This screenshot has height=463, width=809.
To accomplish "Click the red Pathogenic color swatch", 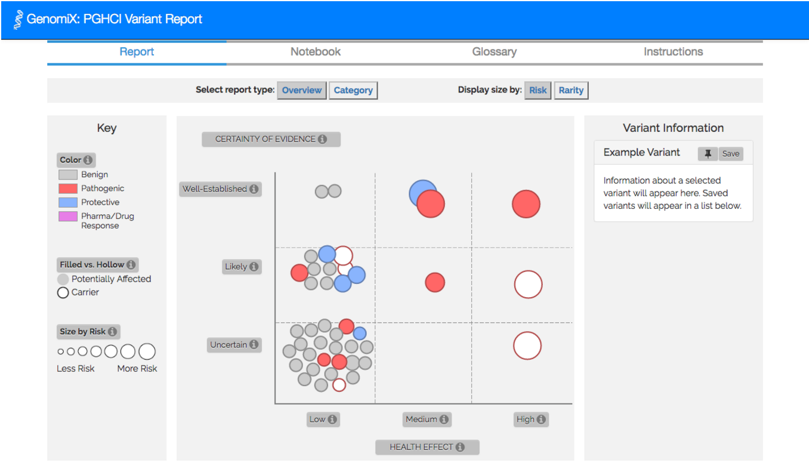I will coord(68,189).
